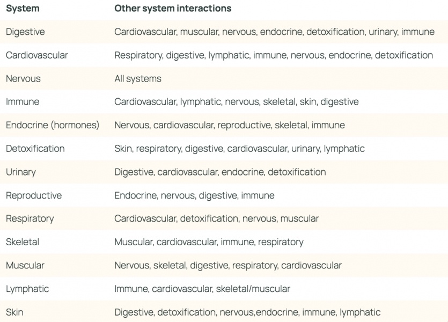Select the Digestive row label

[x=25, y=32]
